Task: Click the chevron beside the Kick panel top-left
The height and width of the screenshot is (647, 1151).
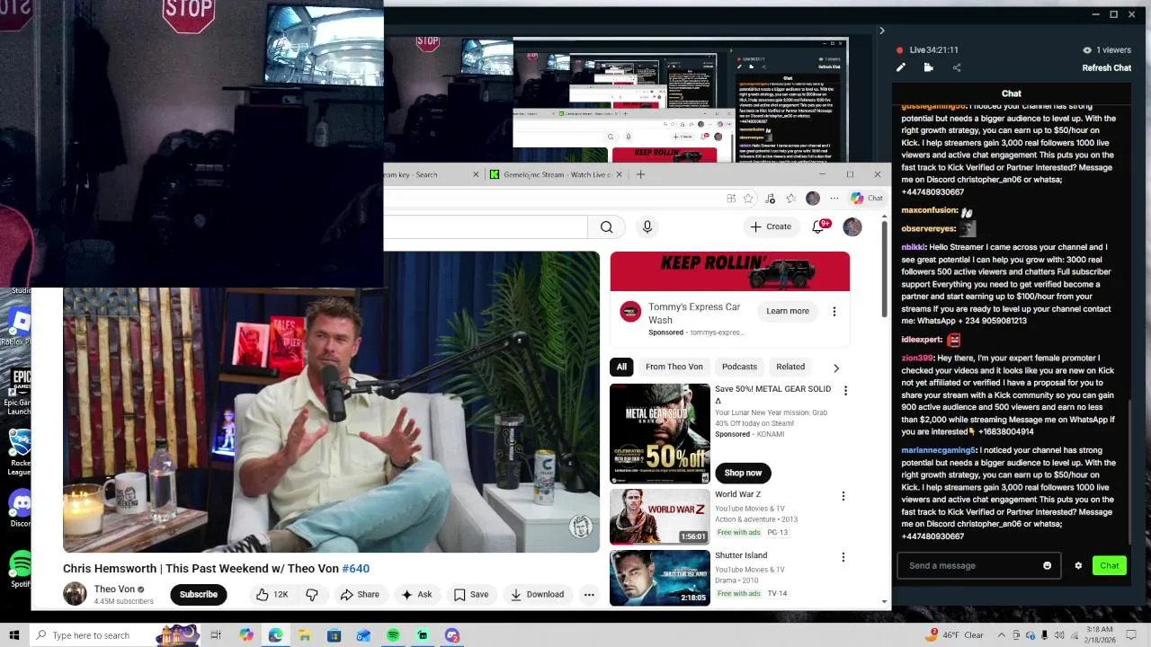Action: click(x=881, y=31)
